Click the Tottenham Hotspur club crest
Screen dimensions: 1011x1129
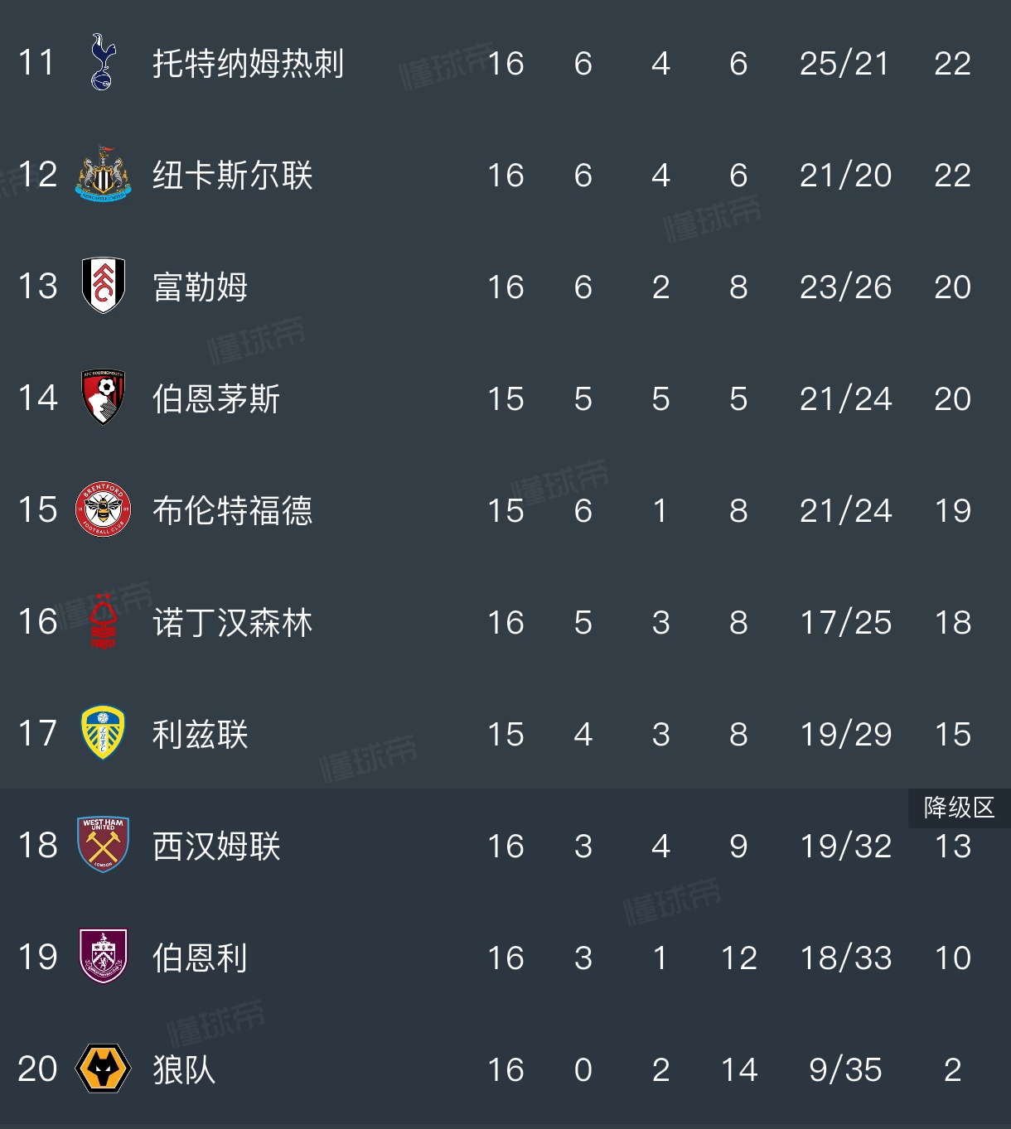click(103, 63)
